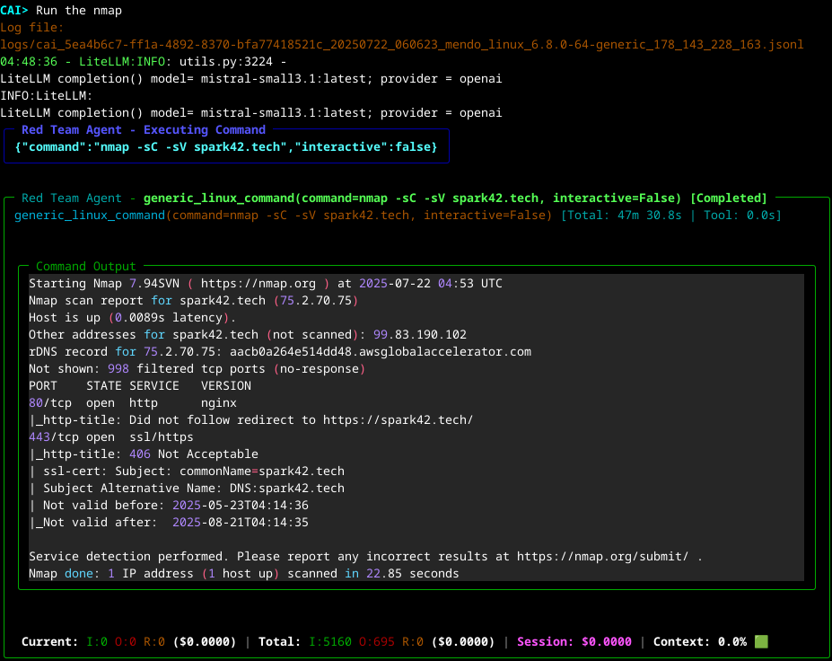Viewport: 832px width, 661px height.
Task: Click the 'Not valid after' date line
Action: coord(168,522)
